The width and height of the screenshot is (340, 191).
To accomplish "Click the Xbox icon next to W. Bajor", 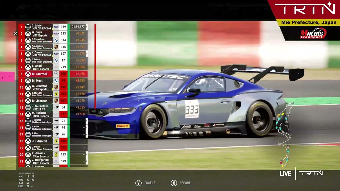I will click(x=28, y=34).
